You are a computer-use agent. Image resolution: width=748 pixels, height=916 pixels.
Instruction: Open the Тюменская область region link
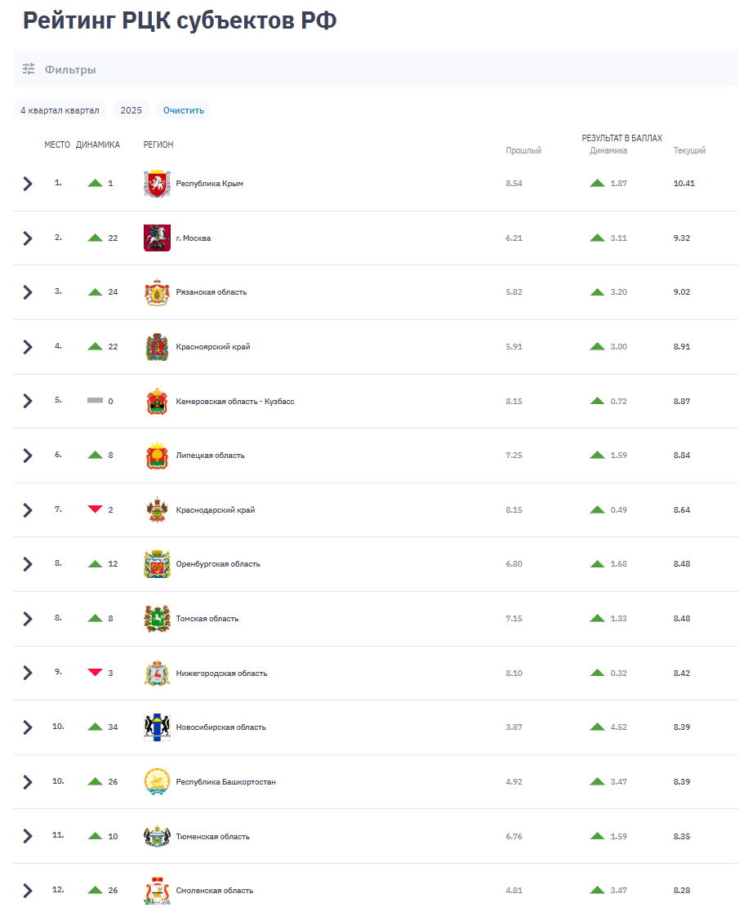pyautogui.click(x=212, y=837)
